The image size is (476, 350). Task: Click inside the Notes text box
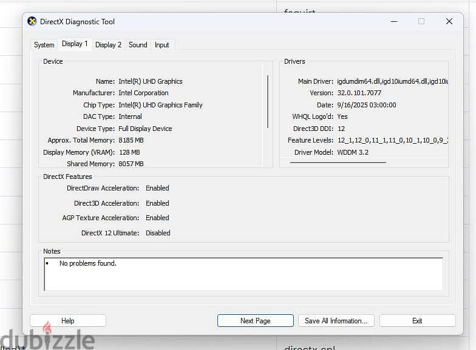click(x=243, y=274)
